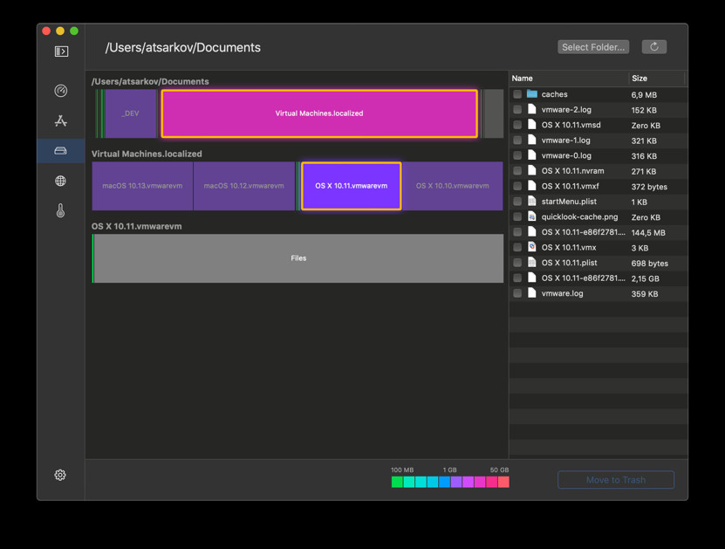Click the Move to Trash button
Screen dimensions: 725x549
coord(616,480)
